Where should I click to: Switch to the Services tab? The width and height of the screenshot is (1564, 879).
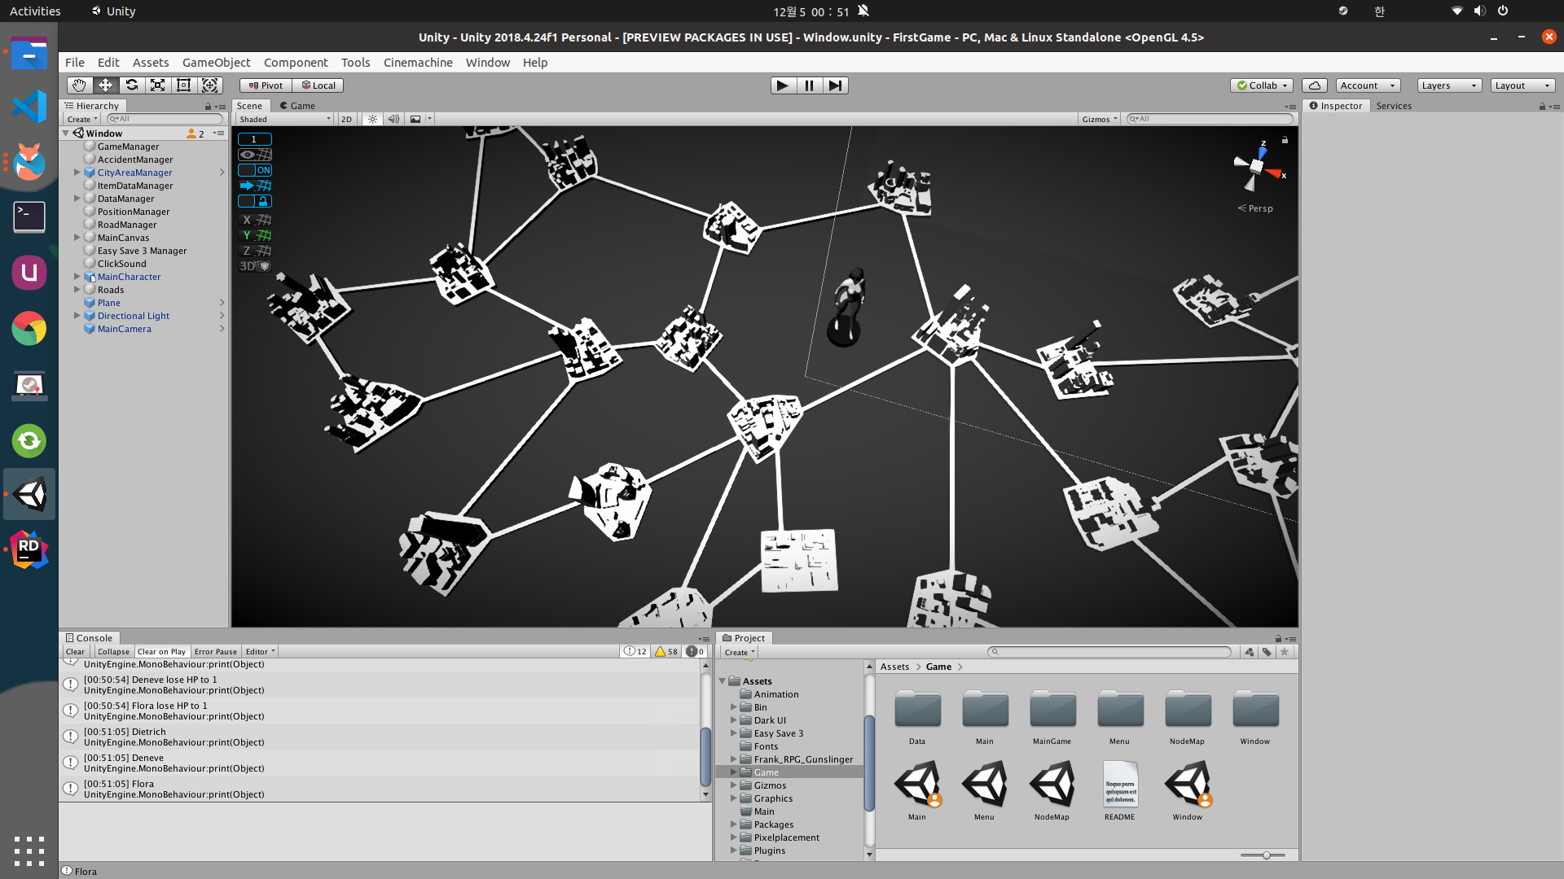(1394, 106)
